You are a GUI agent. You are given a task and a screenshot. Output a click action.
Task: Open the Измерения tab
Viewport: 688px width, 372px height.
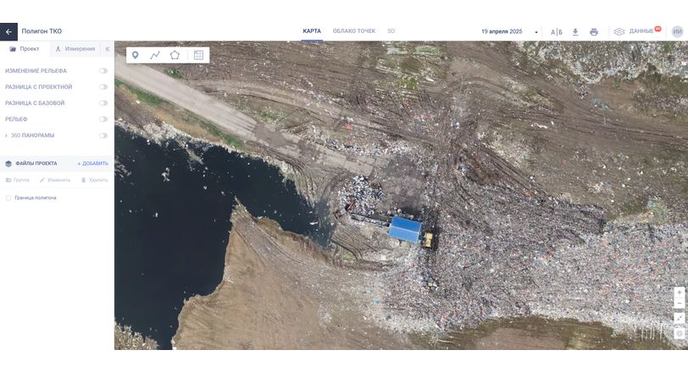(x=75, y=49)
